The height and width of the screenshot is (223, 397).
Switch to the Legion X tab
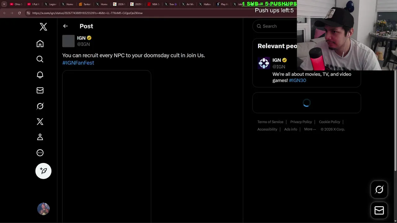51,4
